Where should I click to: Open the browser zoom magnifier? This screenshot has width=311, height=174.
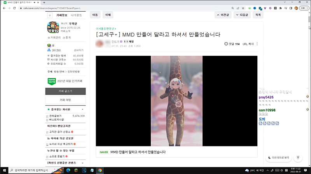[232, 8]
